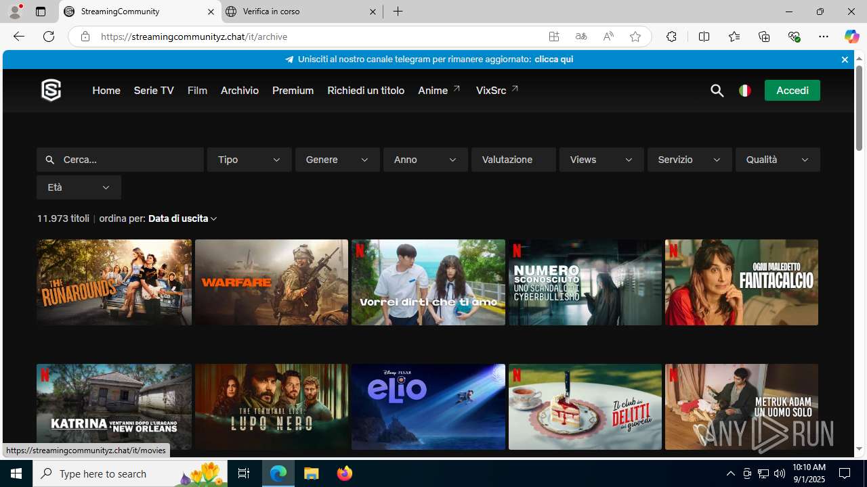Screen dimensions: 867x487
Task: Go to Home in site navigation
Action: tap(106, 91)
